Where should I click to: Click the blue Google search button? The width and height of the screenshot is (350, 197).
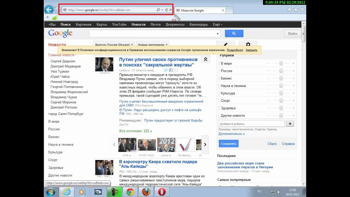pyautogui.click(x=234, y=34)
